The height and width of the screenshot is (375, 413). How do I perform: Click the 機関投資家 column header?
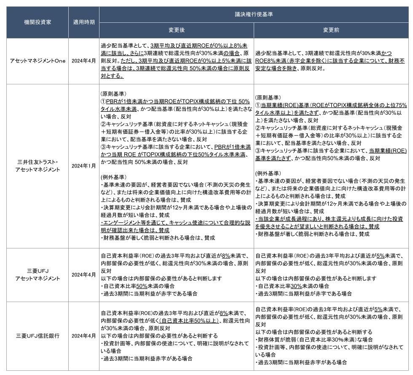click(x=38, y=22)
